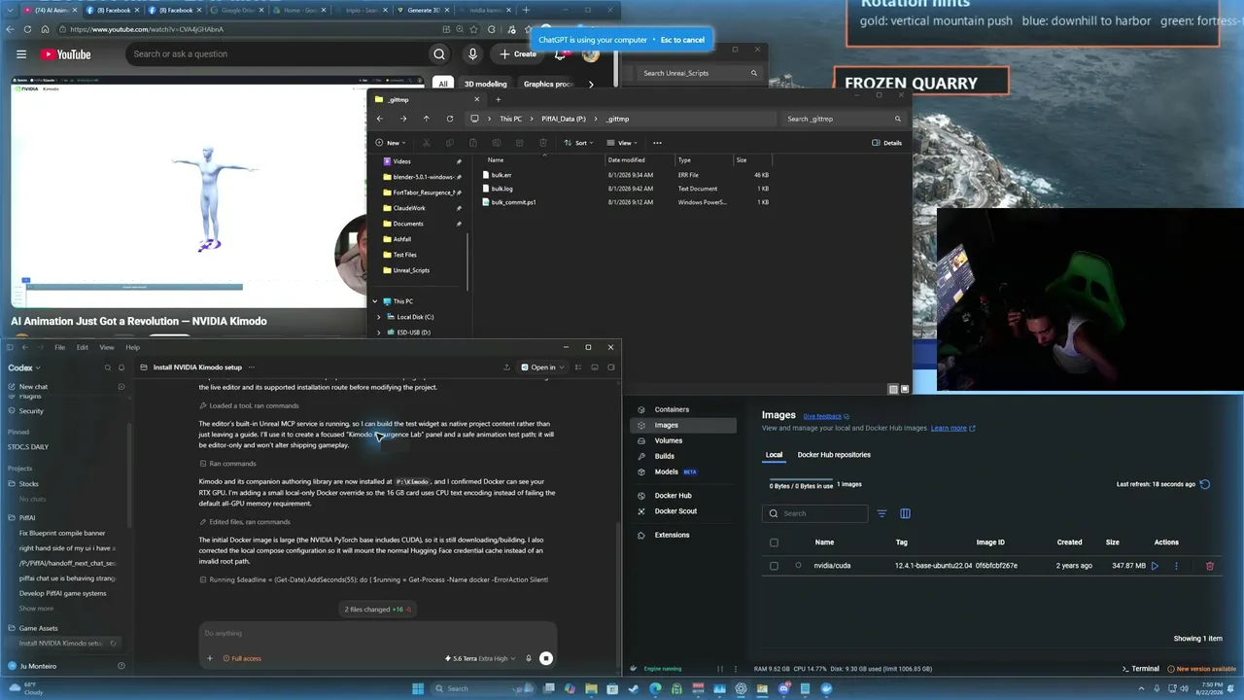
Task: Open the View dropdown in File Explorer
Action: (x=623, y=143)
